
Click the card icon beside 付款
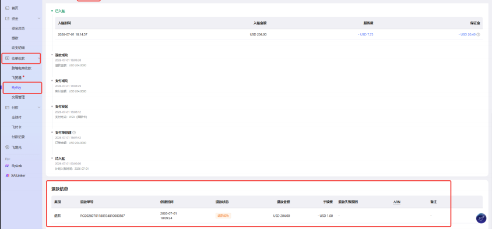[x=7, y=108]
